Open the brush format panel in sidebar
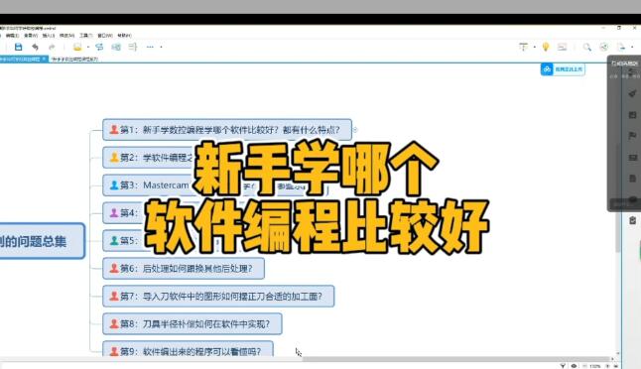This screenshot has width=641, height=369. pyautogui.click(x=632, y=93)
